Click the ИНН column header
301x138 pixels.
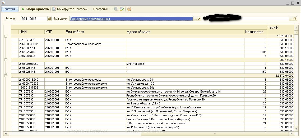pos(31,32)
